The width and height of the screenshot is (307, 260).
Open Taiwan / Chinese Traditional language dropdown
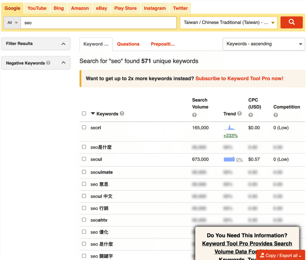(228, 22)
